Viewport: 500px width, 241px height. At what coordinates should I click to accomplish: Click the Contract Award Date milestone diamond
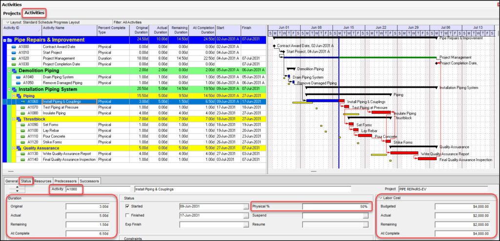(x=274, y=46)
